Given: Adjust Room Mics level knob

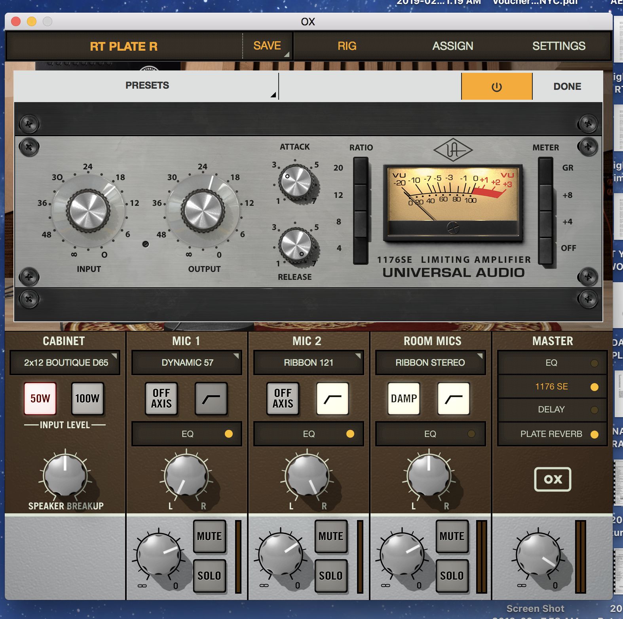Looking at the screenshot, I should click(402, 554).
